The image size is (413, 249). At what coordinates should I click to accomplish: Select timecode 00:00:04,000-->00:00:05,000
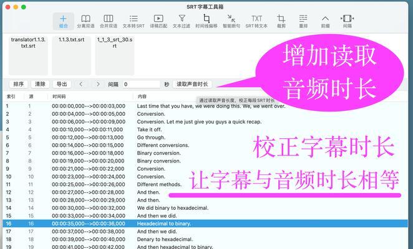pos(89,114)
